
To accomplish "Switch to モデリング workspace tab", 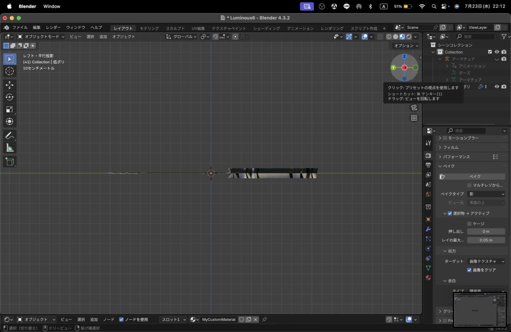I will point(149,28).
